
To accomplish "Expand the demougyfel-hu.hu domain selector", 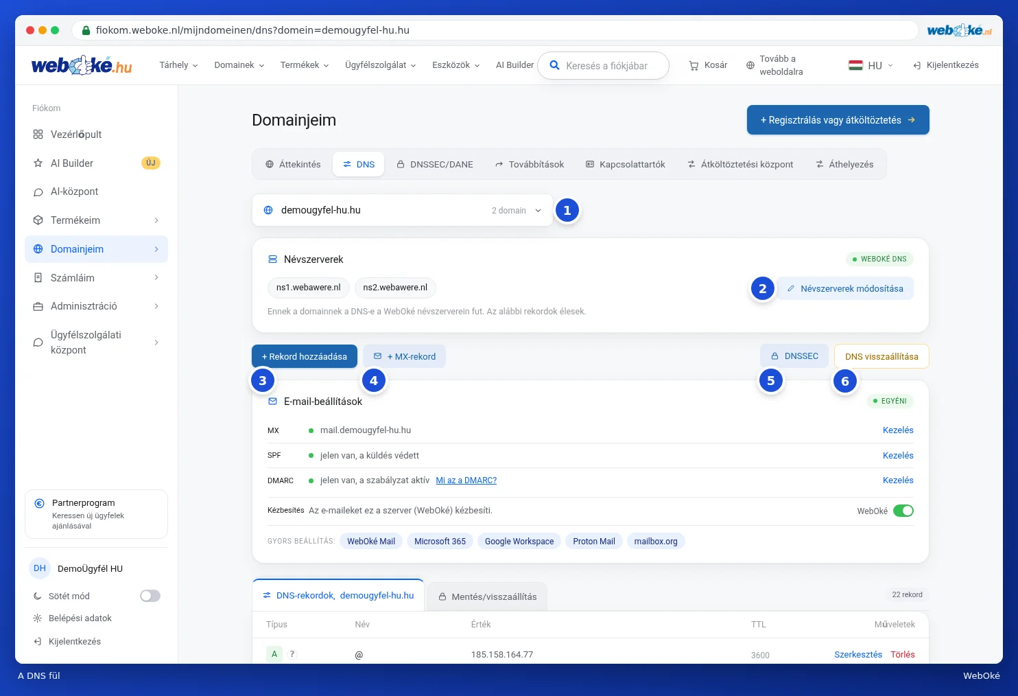I will coord(403,210).
